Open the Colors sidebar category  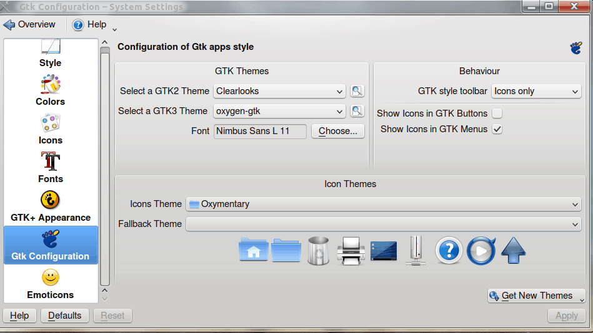click(x=50, y=90)
